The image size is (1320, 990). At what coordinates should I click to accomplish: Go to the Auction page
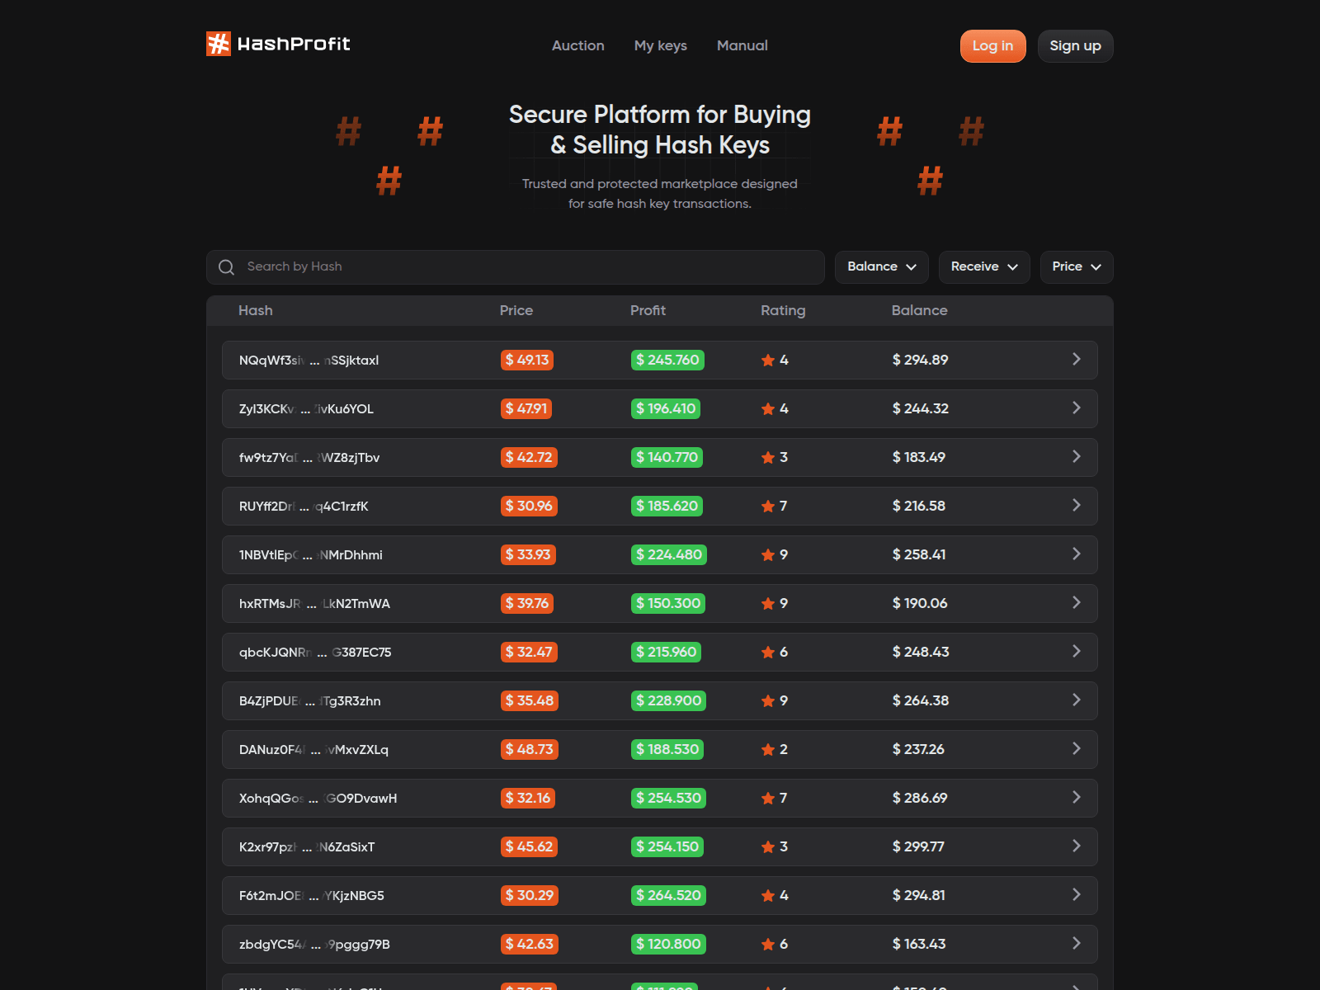click(577, 46)
